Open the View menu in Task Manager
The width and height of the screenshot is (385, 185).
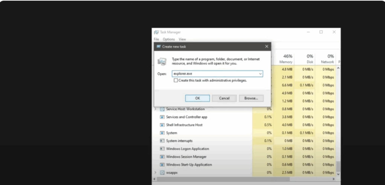click(182, 39)
